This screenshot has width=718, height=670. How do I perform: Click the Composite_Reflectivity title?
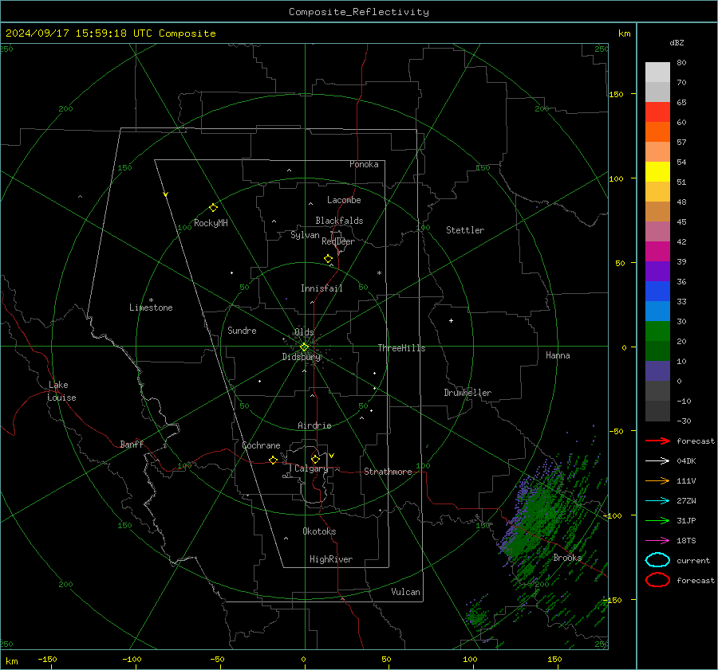[x=359, y=12]
